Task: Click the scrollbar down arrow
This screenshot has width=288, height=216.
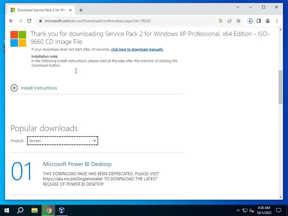Action: 280,197
